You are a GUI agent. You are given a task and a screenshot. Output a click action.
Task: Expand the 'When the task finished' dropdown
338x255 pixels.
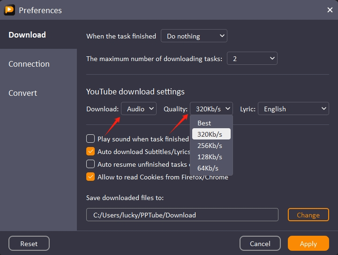[x=194, y=36]
